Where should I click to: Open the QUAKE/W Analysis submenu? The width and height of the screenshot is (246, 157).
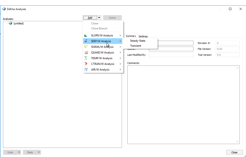pyautogui.click(x=103, y=53)
